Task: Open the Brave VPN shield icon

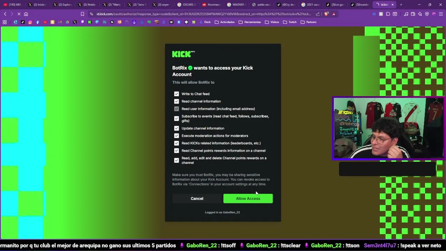Action: click(427, 14)
